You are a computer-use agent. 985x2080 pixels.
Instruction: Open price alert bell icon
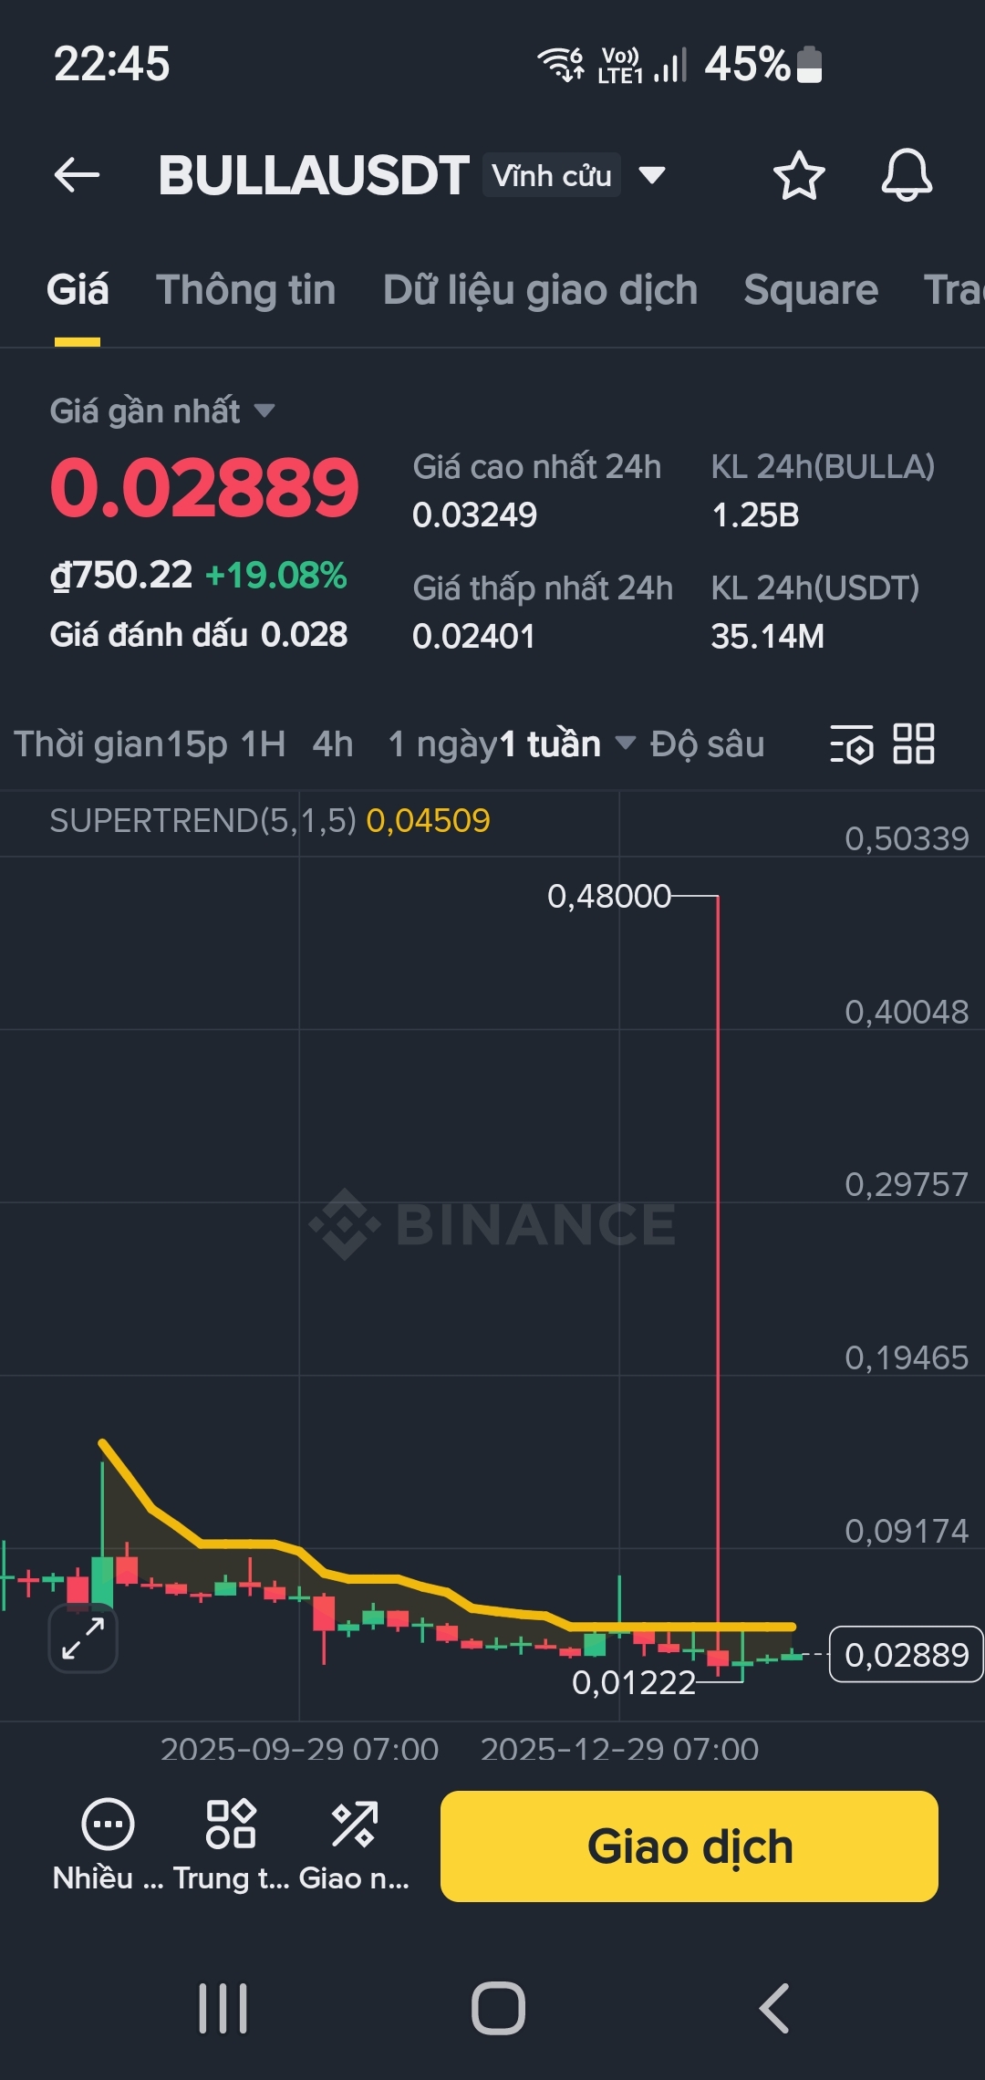907,175
